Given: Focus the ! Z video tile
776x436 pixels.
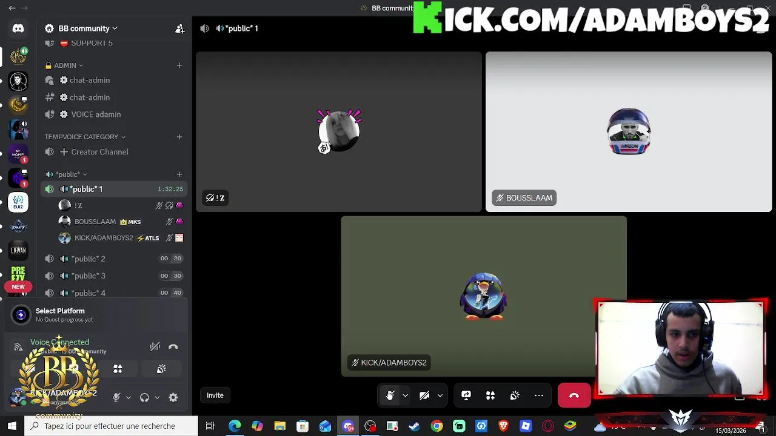Looking at the screenshot, I should point(339,131).
